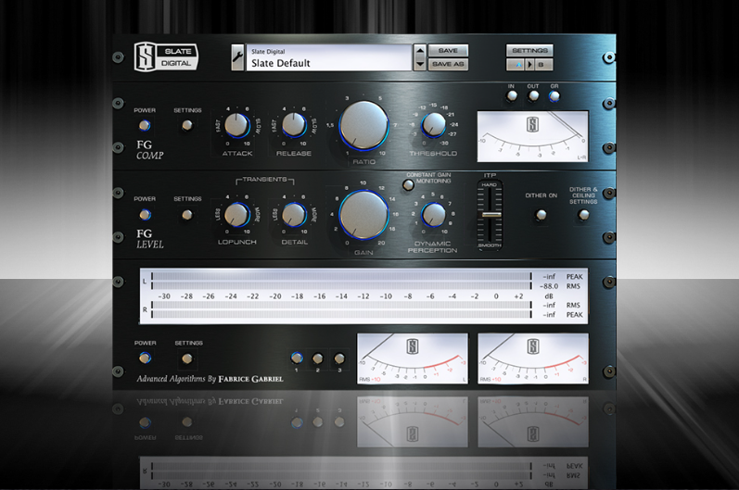
Task: Click the ITP hard/smooth slider handle
Action: tap(491, 215)
